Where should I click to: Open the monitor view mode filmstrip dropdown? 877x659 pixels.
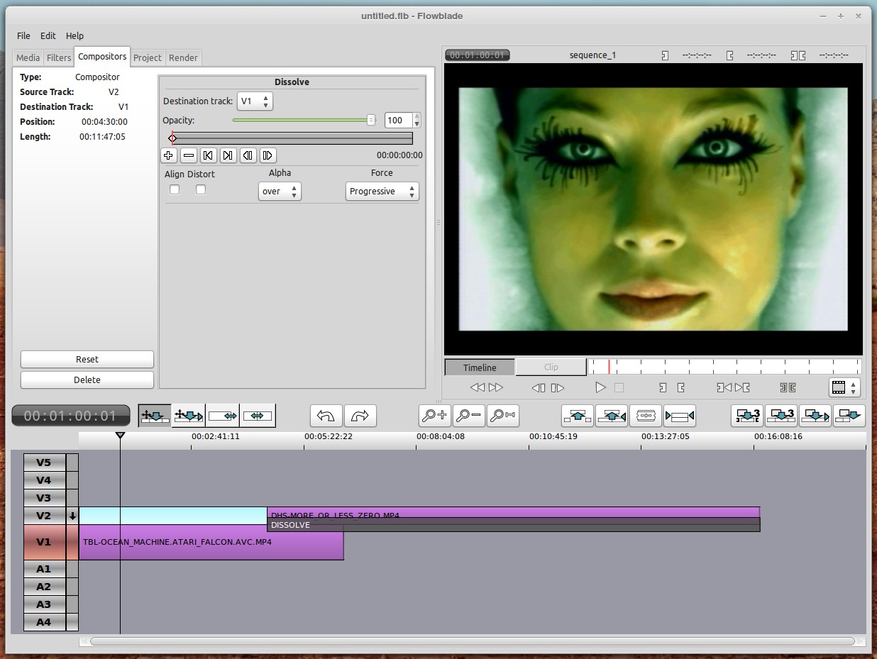click(844, 387)
